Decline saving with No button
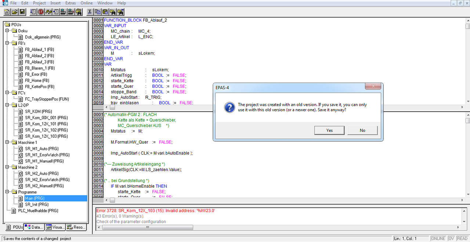470x242 pixels. tap(362, 130)
